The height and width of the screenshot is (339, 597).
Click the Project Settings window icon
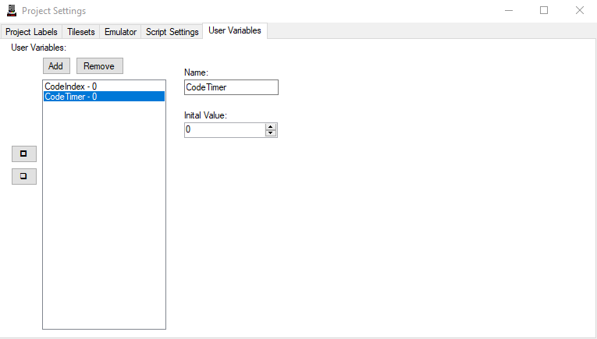coord(12,11)
